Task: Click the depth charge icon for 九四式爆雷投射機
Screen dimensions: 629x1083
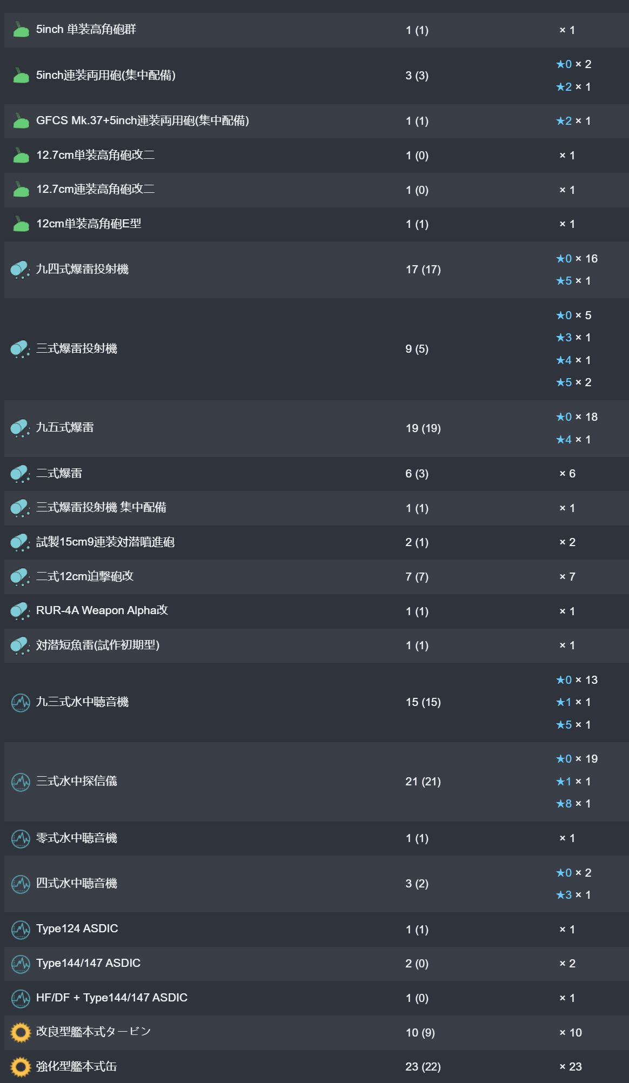Action: 21,269
